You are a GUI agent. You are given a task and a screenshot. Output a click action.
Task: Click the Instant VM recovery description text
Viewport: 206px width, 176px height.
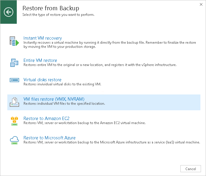(109, 45)
